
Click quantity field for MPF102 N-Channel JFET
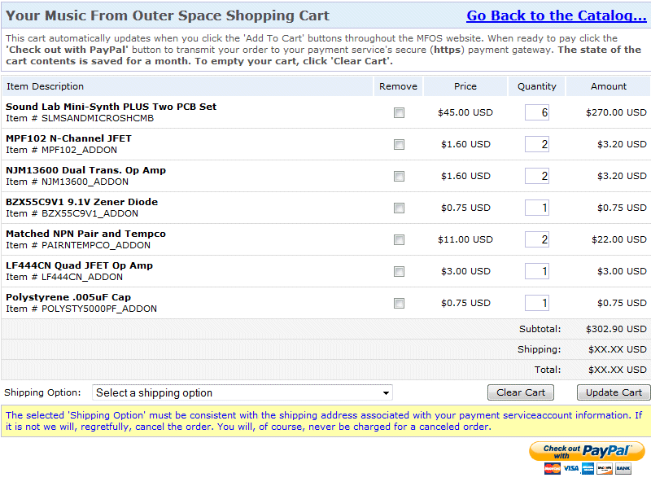pyautogui.click(x=537, y=144)
